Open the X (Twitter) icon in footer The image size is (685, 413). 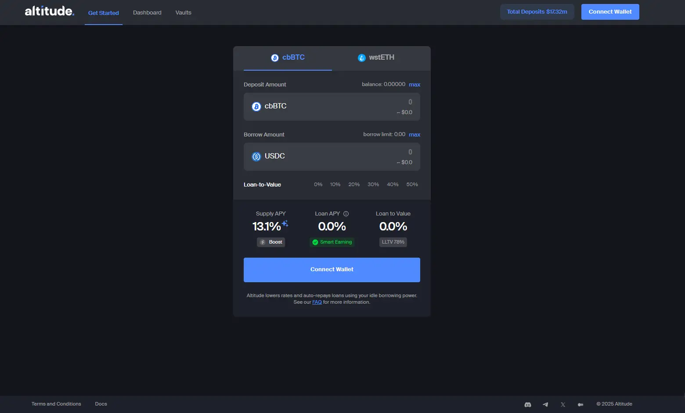point(563,404)
